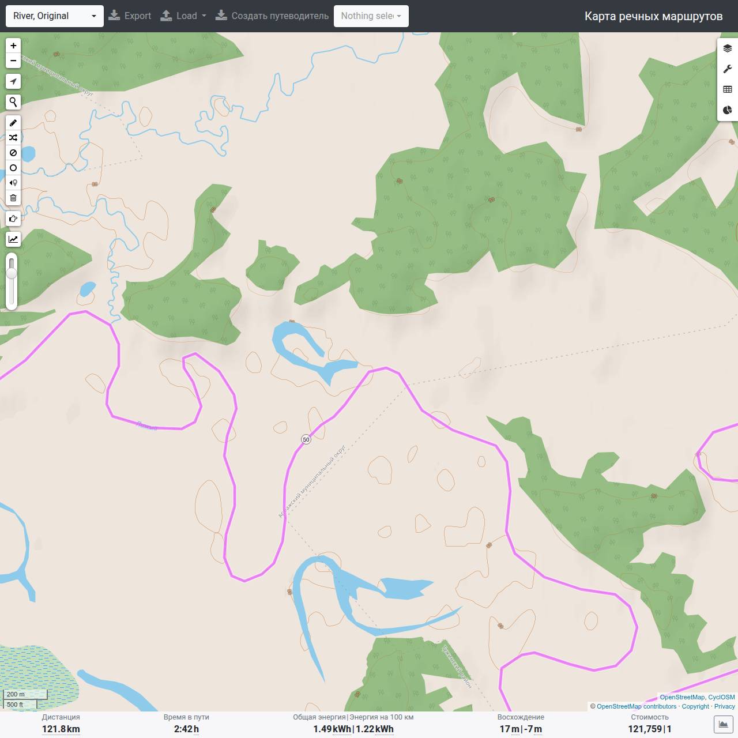738x738 pixels.
Task: Open the table data icon
Action: [x=728, y=89]
